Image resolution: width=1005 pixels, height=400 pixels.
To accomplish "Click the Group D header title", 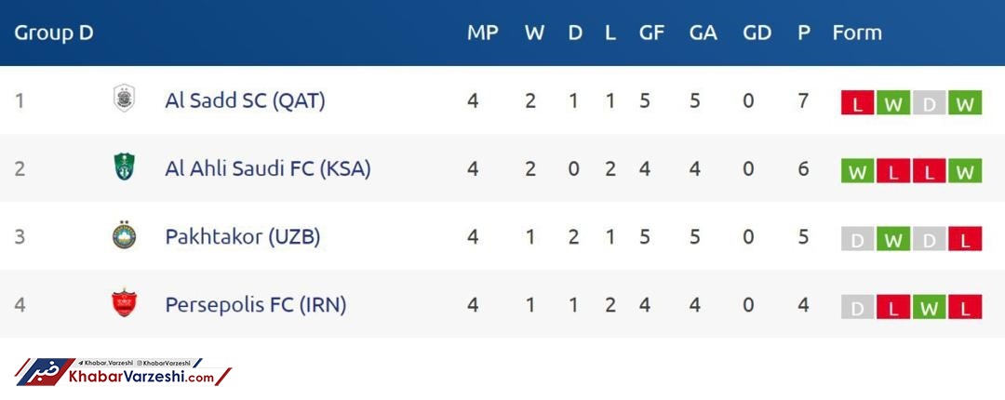I will pyautogui.click(x=54, y=33).
